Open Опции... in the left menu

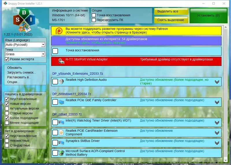click(x=13, y=82)
